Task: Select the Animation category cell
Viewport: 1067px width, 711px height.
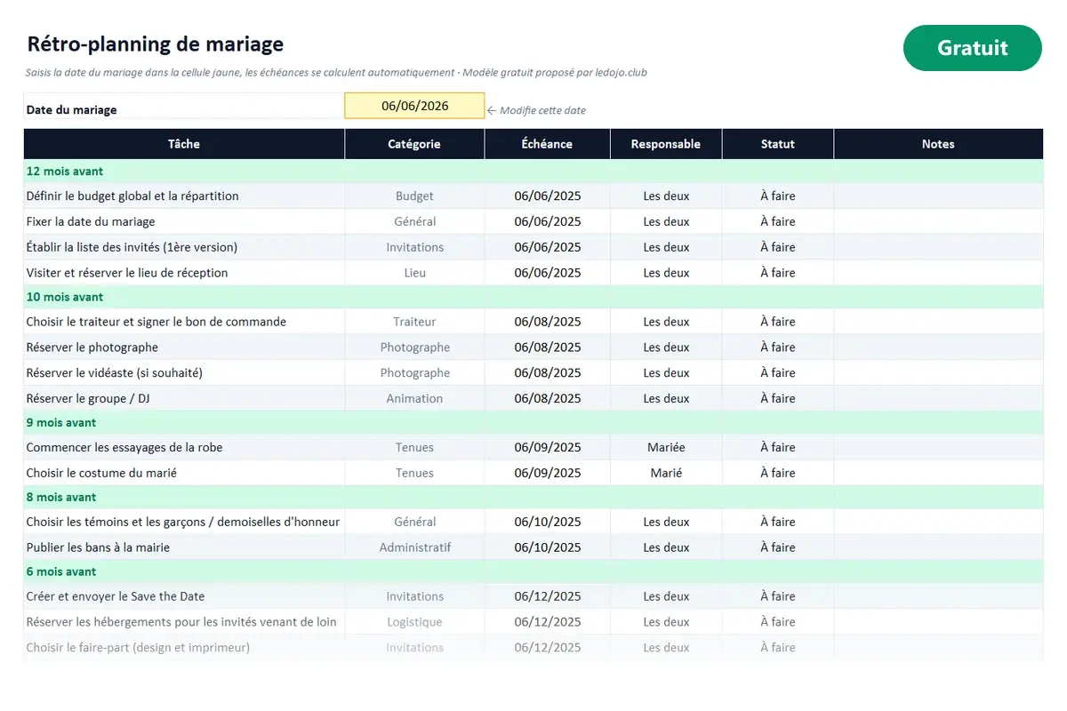Action: tap(414, 399)
